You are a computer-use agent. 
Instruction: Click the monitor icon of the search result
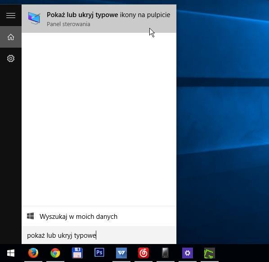34,18
